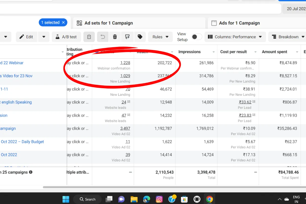Click the export/share arrows icon in toolbar
This screenshot has height=204, width=306.
click(x=127, y=37)
